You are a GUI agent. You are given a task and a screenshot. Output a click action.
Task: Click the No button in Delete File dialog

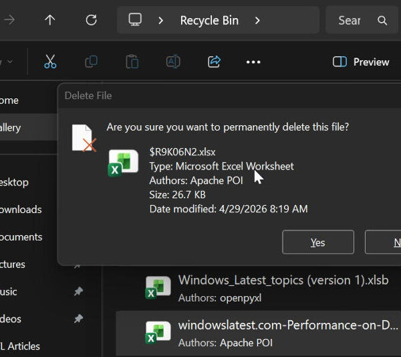pyautogui.click(x=383, y=242)
